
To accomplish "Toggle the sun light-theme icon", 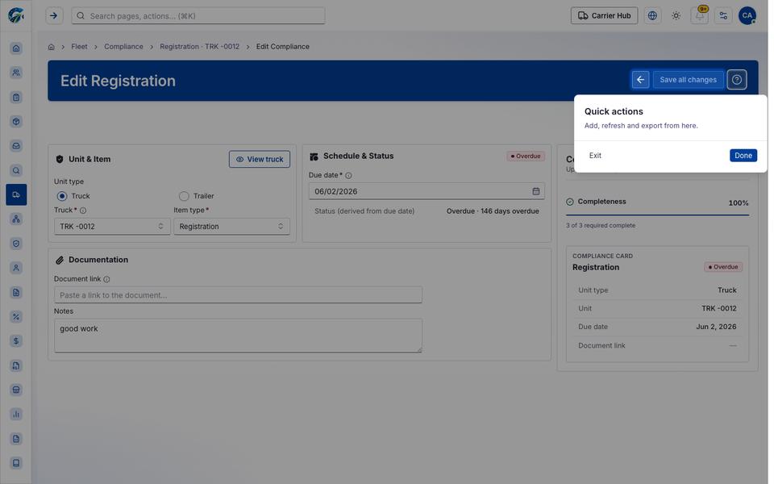I will pyautogui.click(x=676, y=16).
